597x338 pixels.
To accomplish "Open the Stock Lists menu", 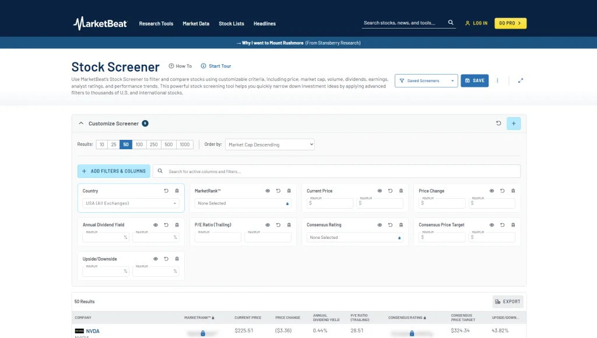I will (231, 23).
